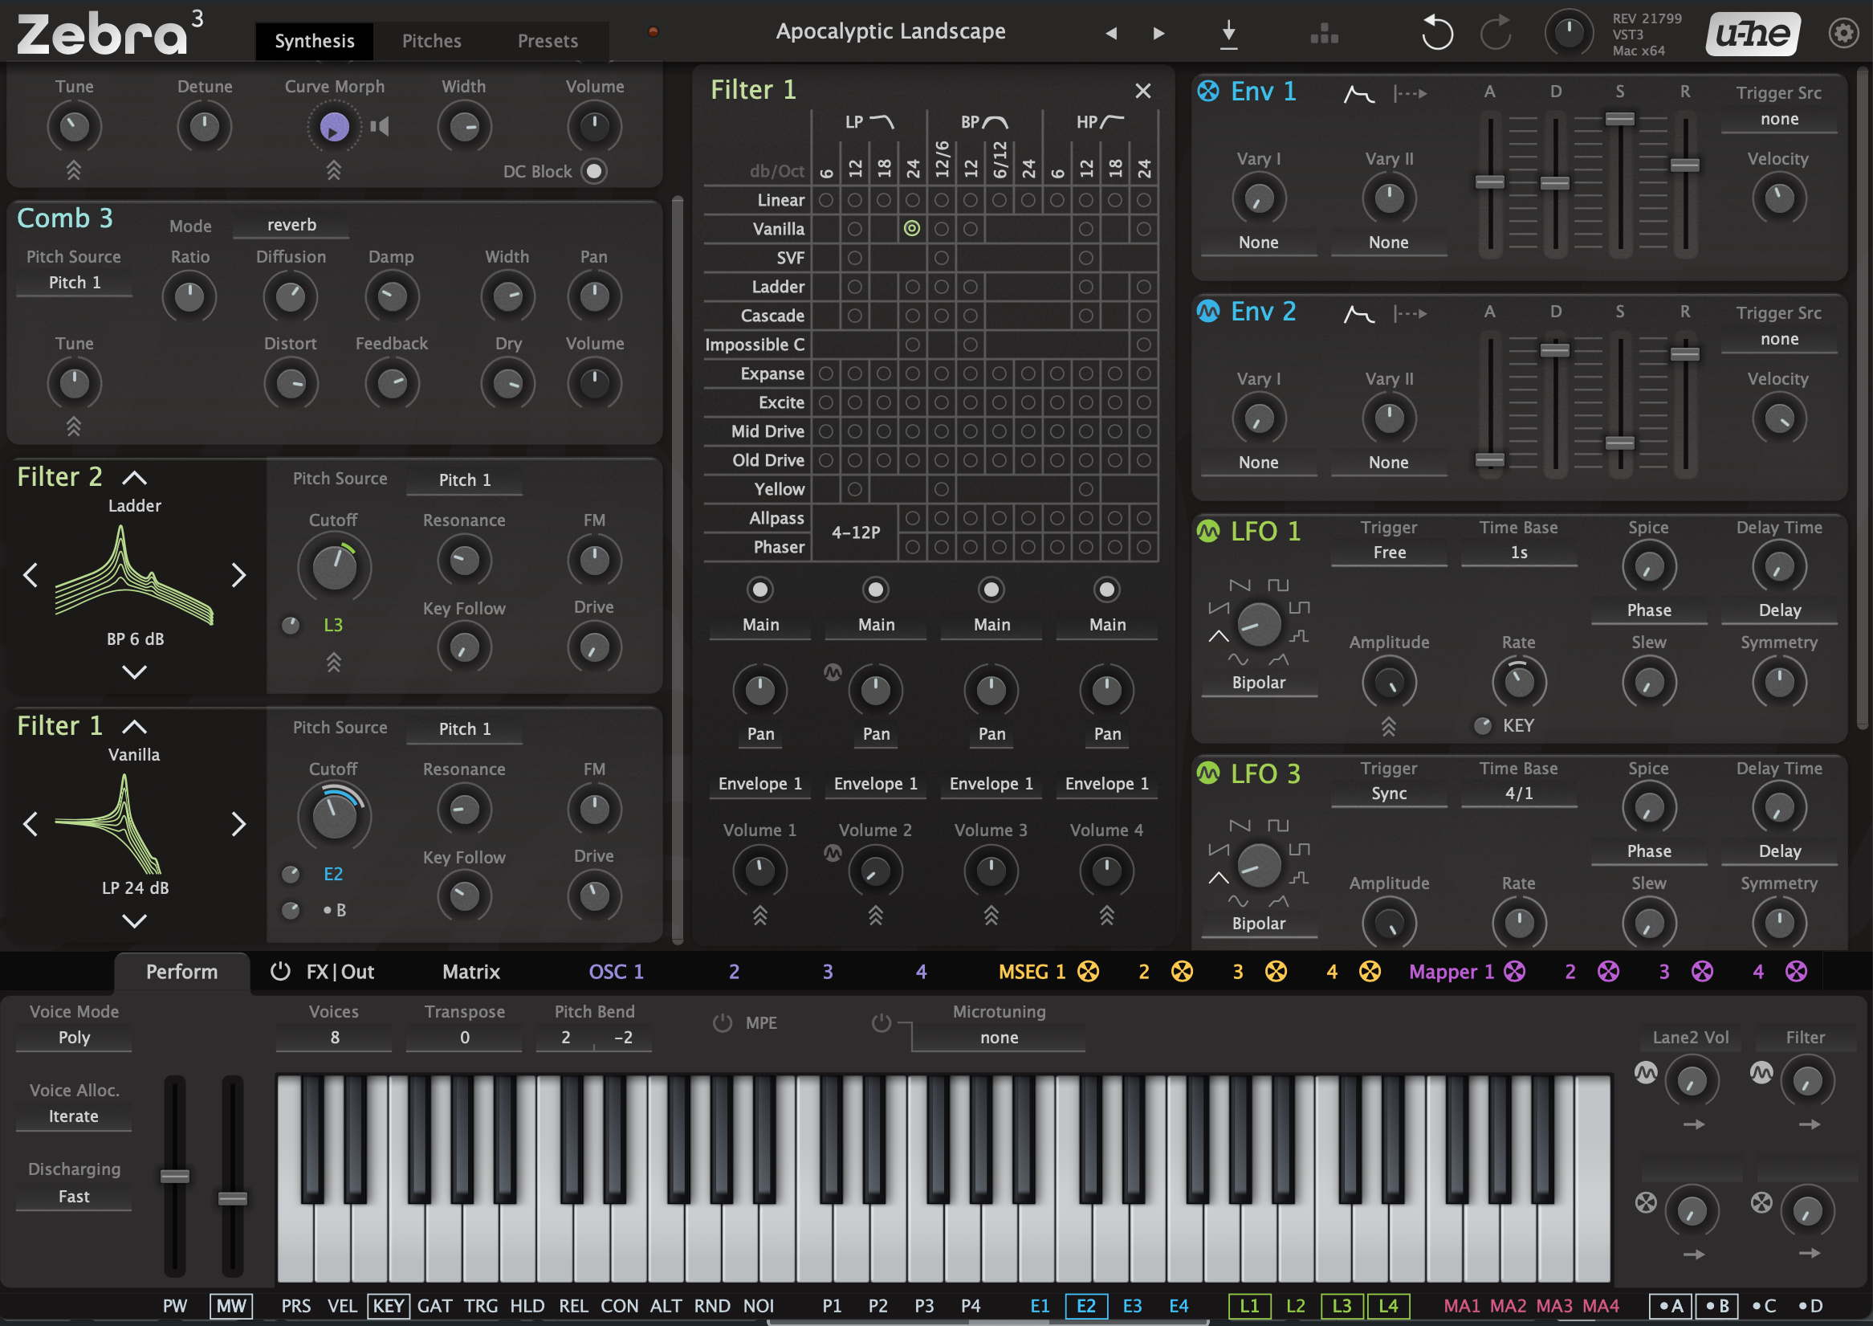Click the Curve Morph speaker icon
The image size is (1873, 1326).
click(x=380, y=126)
